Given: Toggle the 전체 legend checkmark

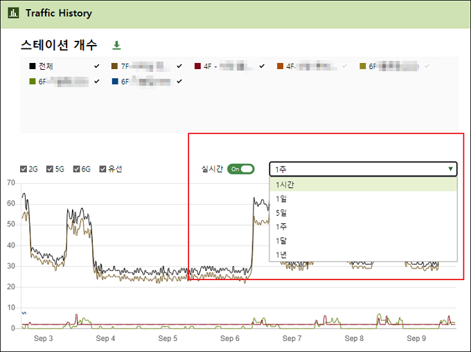Looking at the screenshot, I should pos(97,66).
